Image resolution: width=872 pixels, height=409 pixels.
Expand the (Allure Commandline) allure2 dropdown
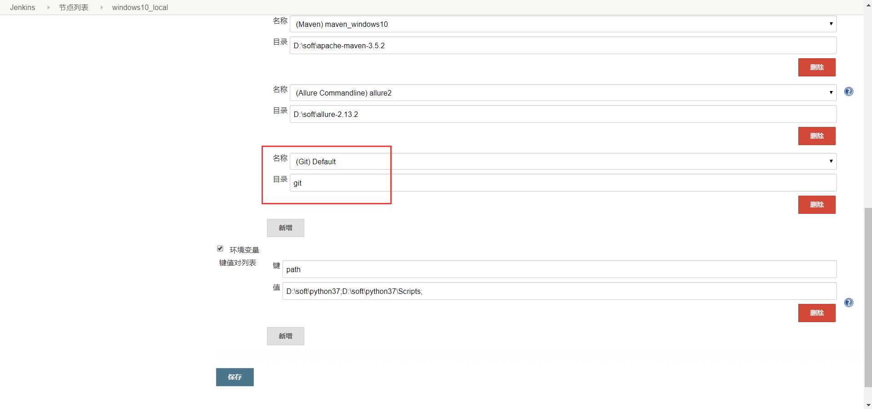pos(563,93)
